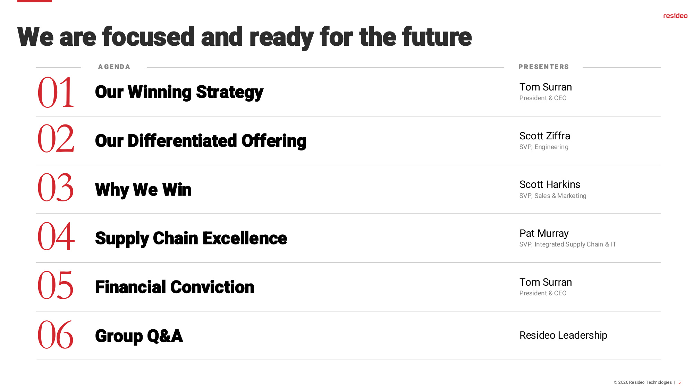The height and width of the screenshot is (390, 694).
Task: Select the slide title about the future
Action: click(245, 37)
